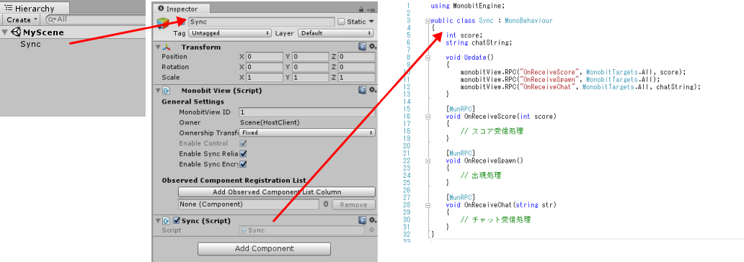Click 'int score;' line in code
The height and width of the screenshot is (262, 744).
[x=464, y=35]
